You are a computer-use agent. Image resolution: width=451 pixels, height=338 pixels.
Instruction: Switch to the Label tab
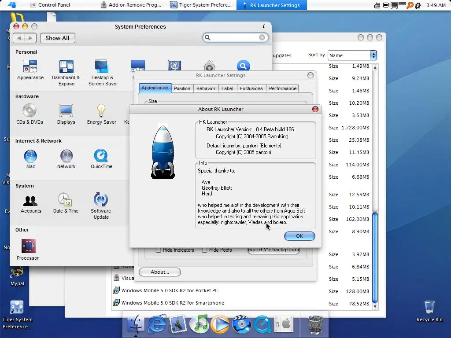(x=227, y=88)
